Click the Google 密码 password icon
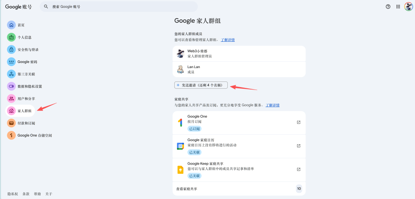The image size is (415, 199). point(11,62)
